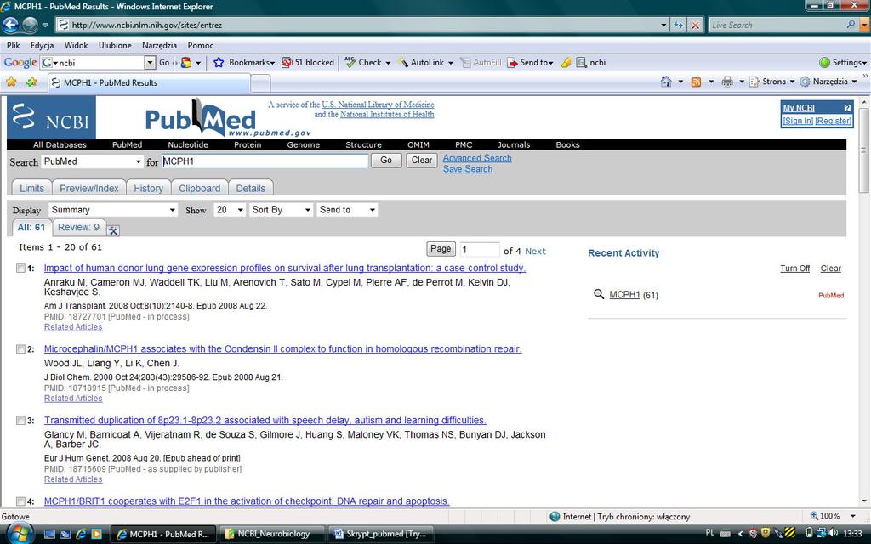
Task: Click the Clear search button
Action: (x=422, y=161)
